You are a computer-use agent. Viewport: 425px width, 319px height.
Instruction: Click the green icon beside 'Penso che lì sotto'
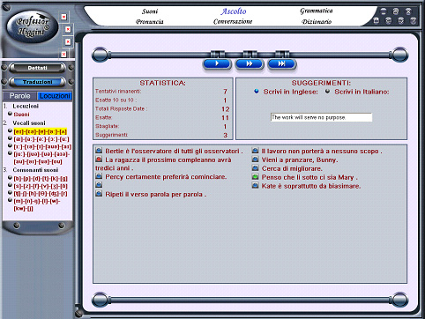click(256, 177)
